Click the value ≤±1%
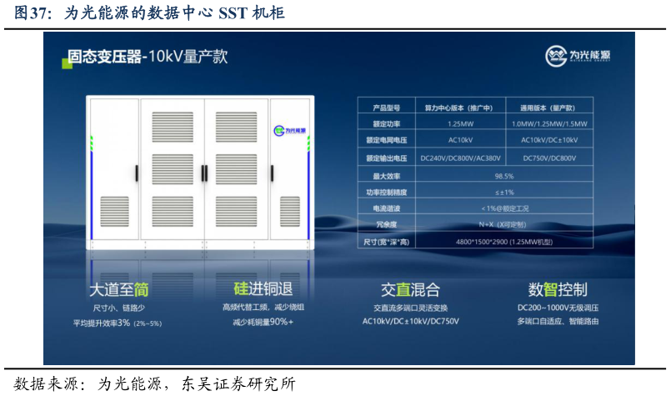This screenshot has width=671, height=396. click(504, 193)
